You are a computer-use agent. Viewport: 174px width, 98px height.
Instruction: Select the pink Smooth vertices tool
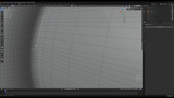2,52
